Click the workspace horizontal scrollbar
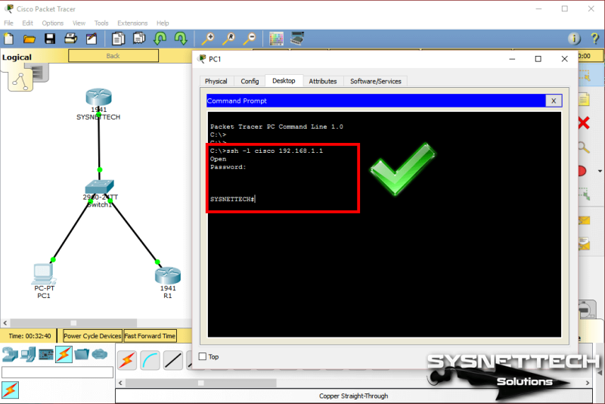 pos(73,322)
